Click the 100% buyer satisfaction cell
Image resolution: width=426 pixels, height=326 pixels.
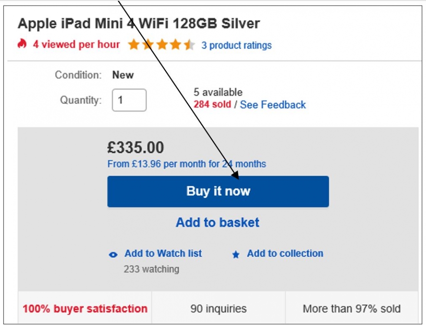(x=85, y=308)
